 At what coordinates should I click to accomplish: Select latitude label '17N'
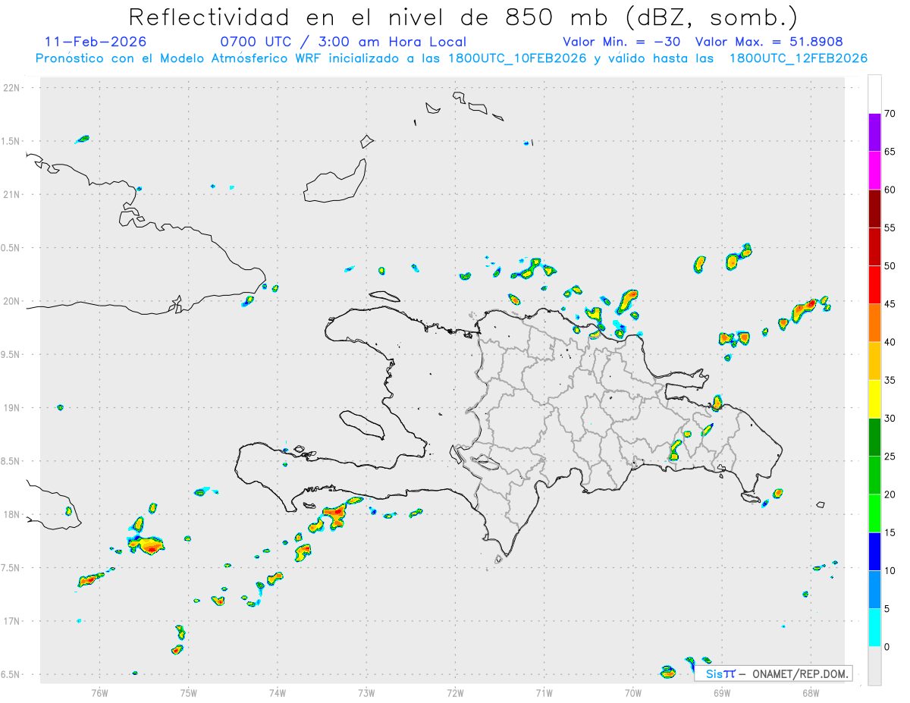coord(13,621)
